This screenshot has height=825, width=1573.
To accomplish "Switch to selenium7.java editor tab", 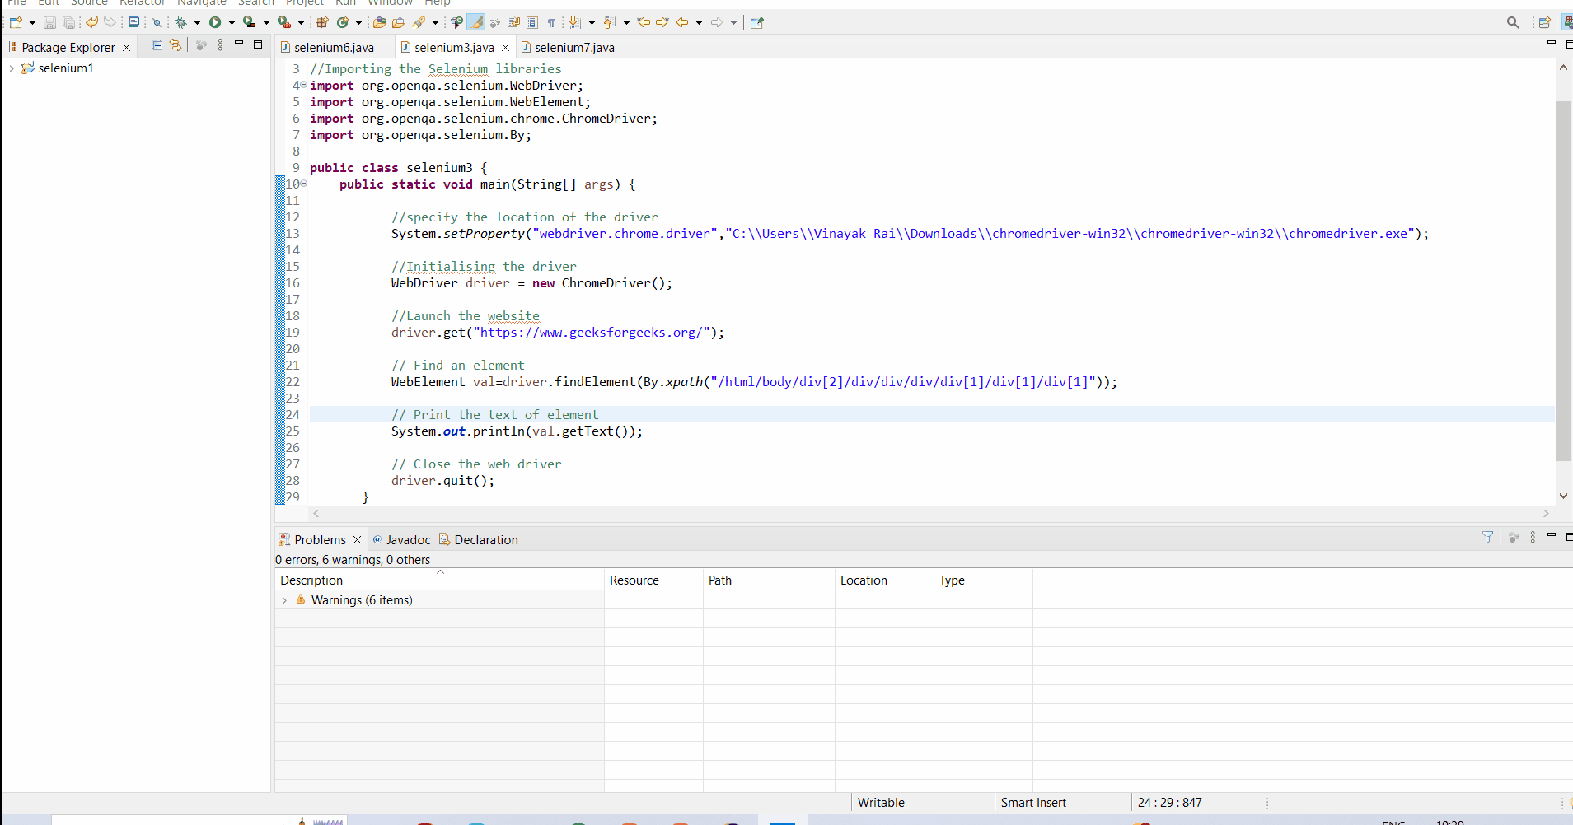I will [573, 48].
